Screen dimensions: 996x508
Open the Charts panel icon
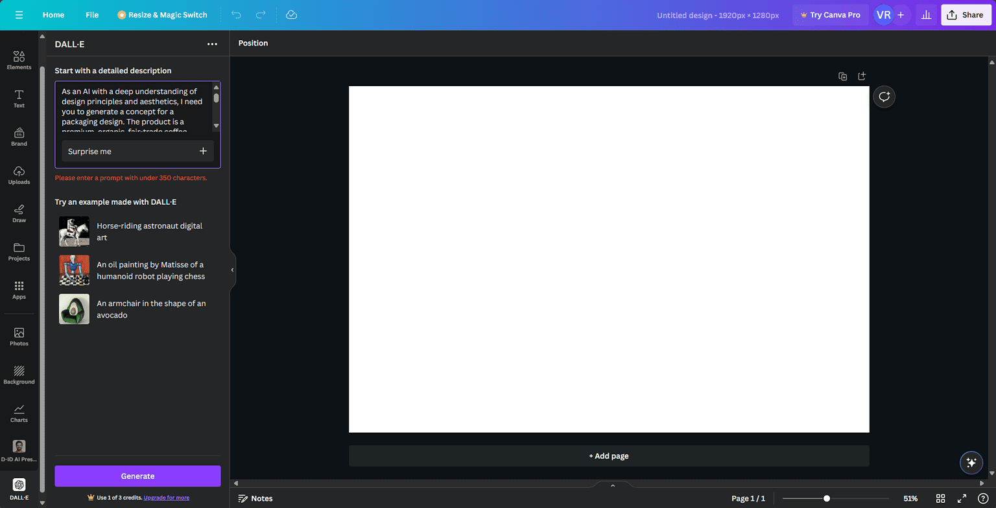(19, 413)
